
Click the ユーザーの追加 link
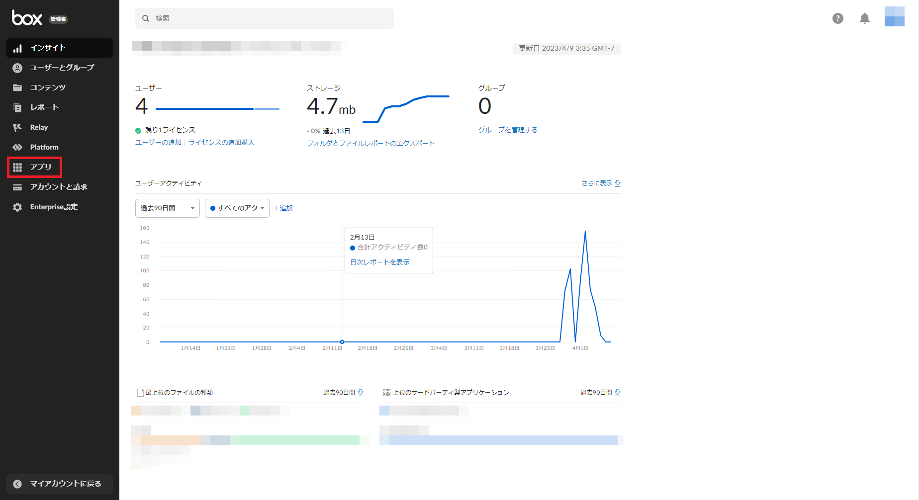tap(158, 143)
